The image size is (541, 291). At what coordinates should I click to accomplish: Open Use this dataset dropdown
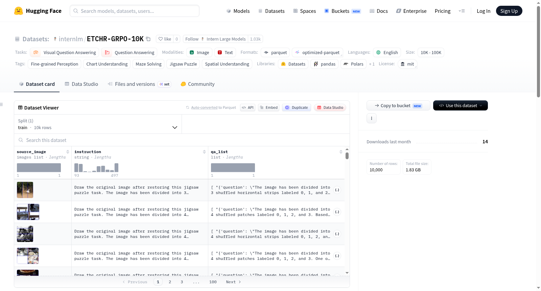[461, 105]
